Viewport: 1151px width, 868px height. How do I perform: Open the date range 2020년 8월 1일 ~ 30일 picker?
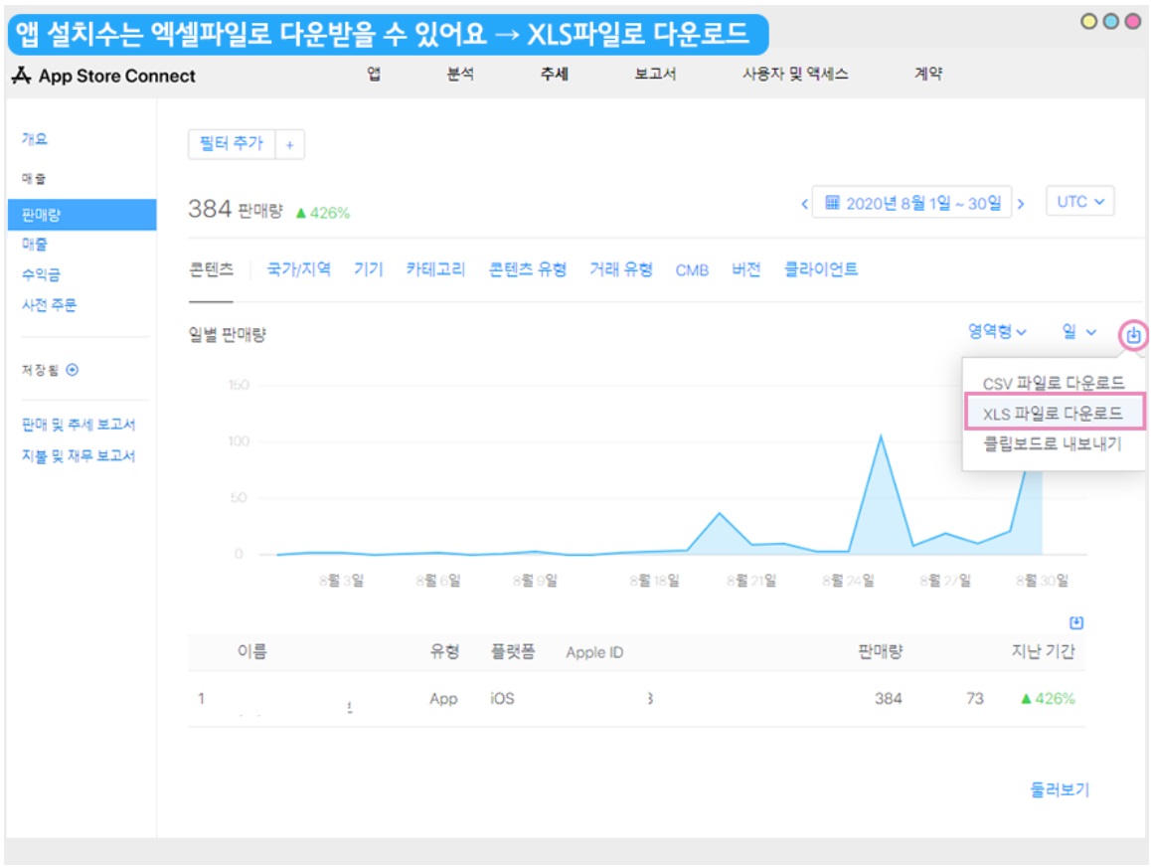click(x=911, y=203)
